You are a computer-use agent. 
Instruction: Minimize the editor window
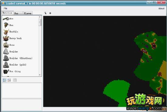[x=149, y=2]
